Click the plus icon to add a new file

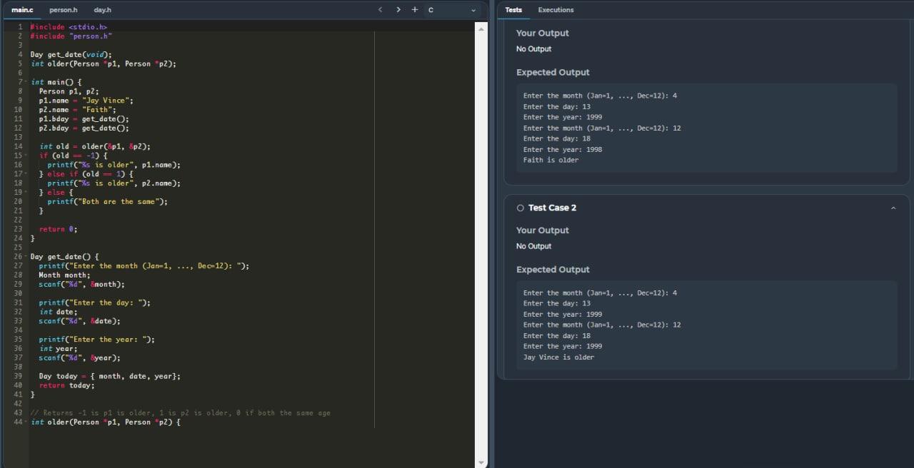(415, 10)
